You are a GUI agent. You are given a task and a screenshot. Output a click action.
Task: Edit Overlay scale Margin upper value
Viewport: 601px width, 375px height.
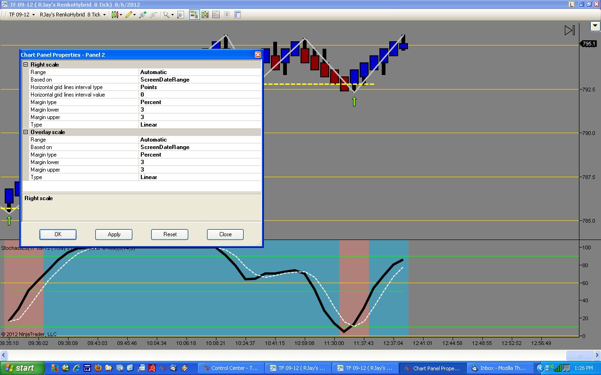pos(200,170)
